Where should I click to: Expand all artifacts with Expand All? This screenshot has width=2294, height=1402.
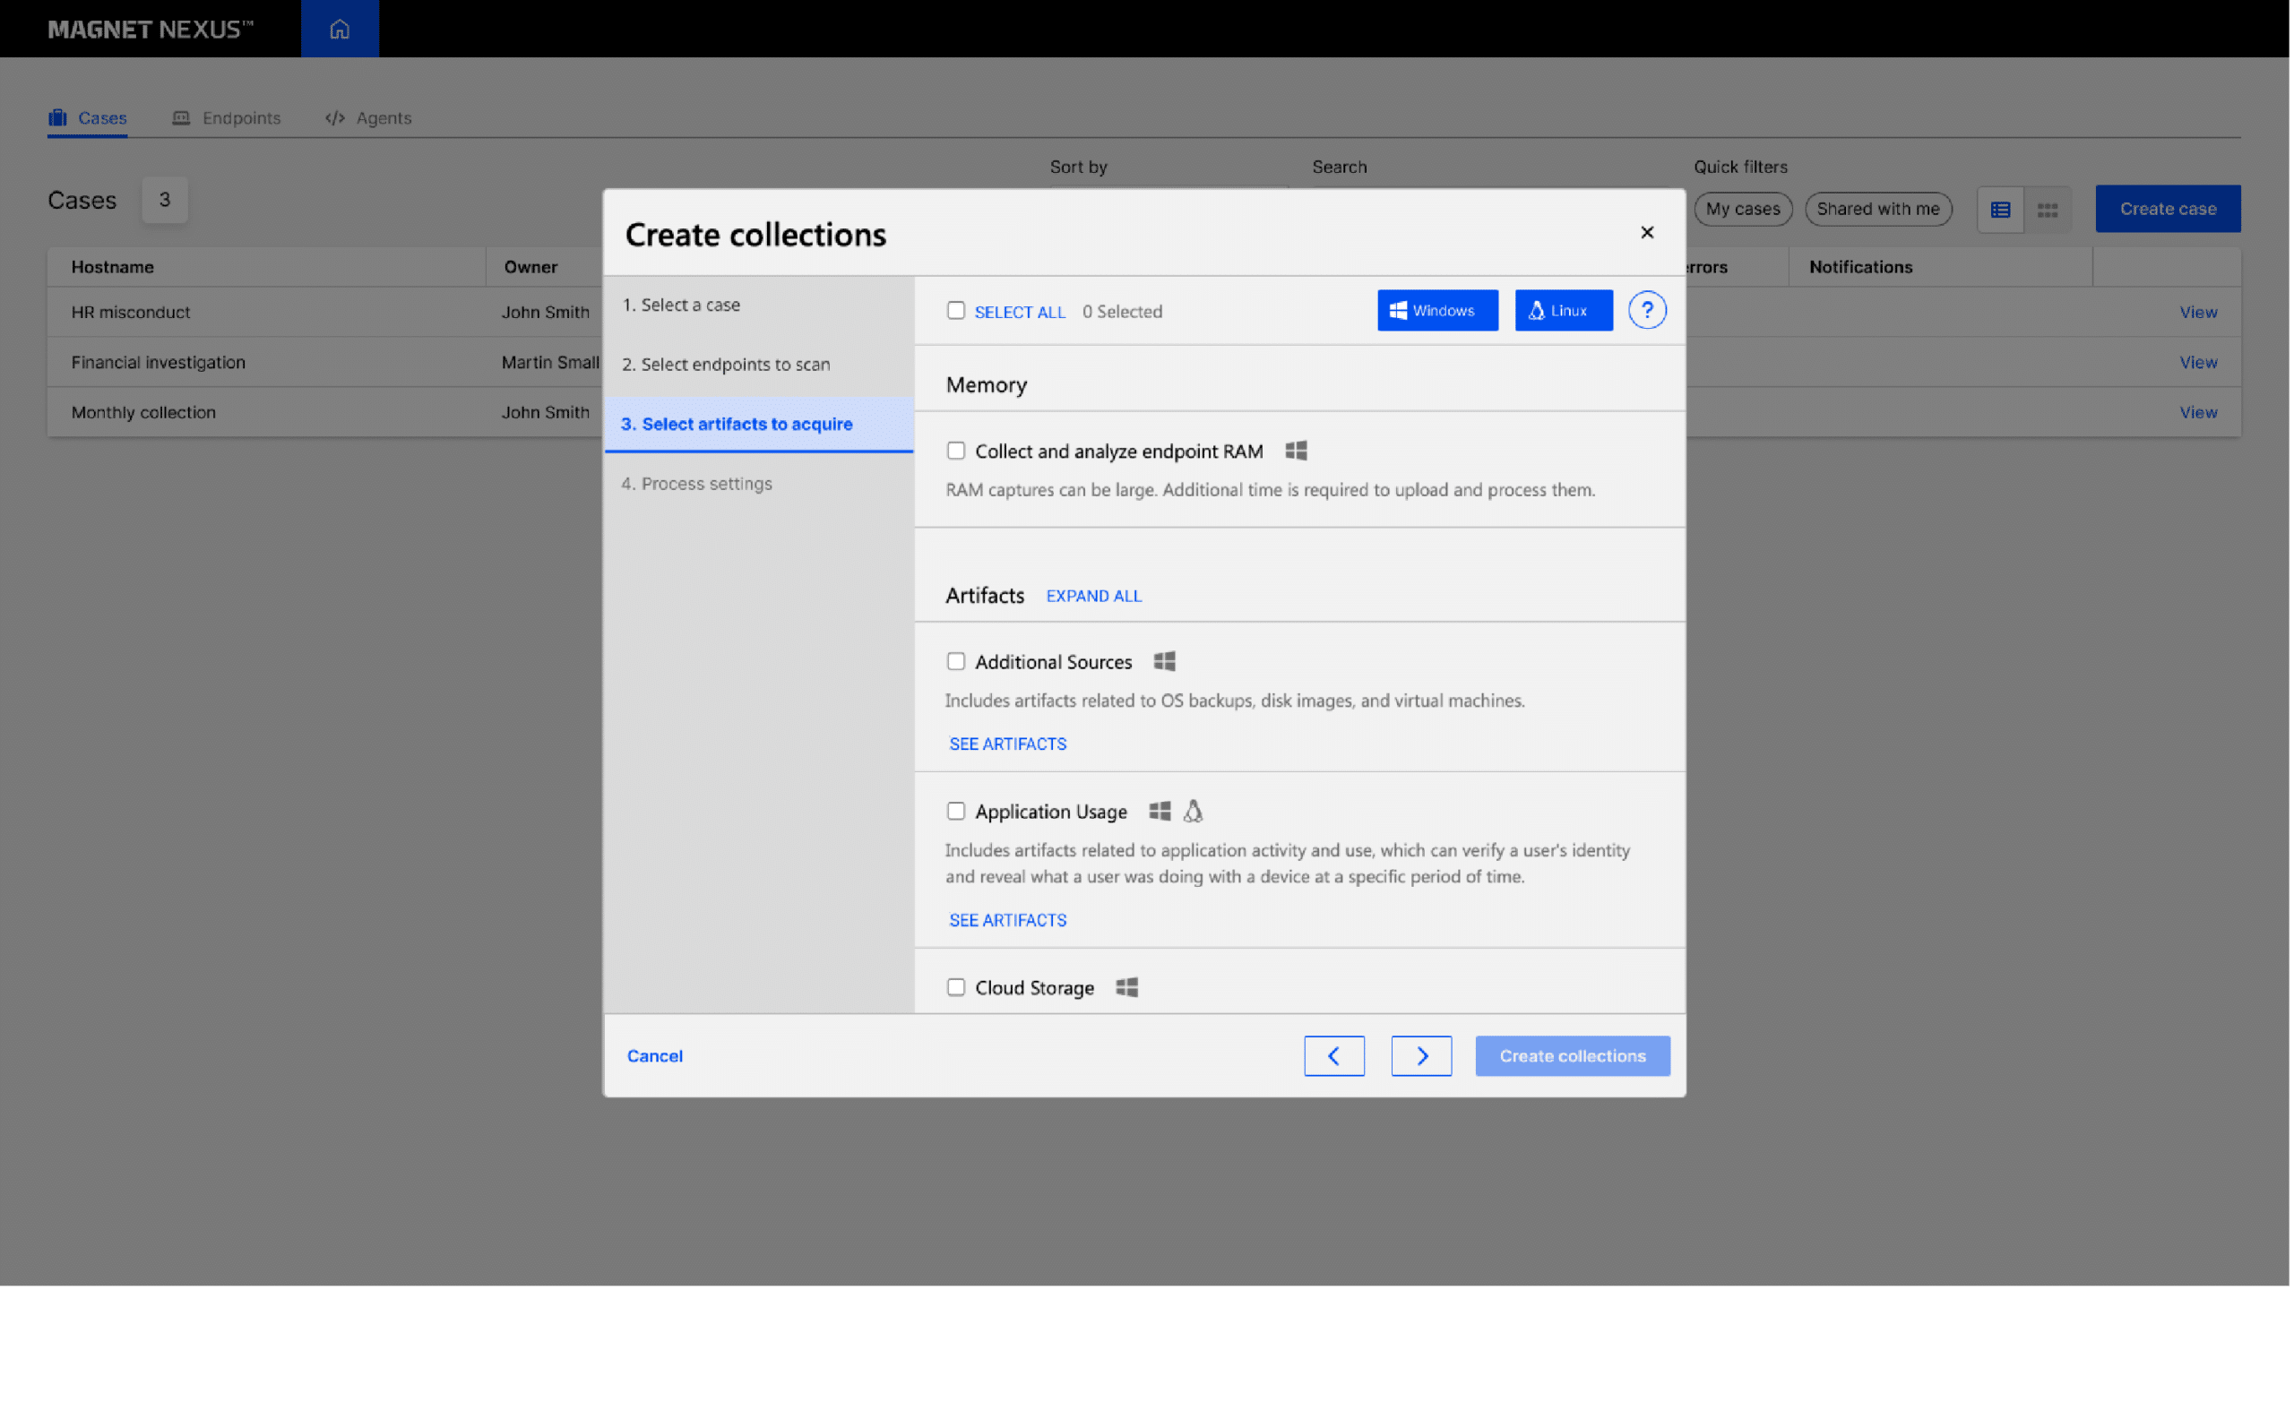(x=1093, y=596)
